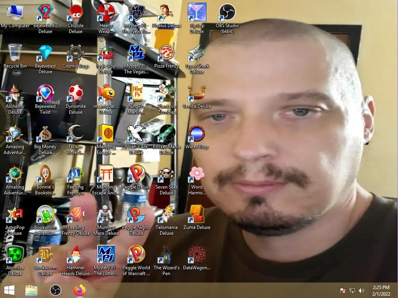The width and height of the screenshot is (398, 298).
Task: Click the Bookworm Deluxe book icon
Action: tap(45, 261)
